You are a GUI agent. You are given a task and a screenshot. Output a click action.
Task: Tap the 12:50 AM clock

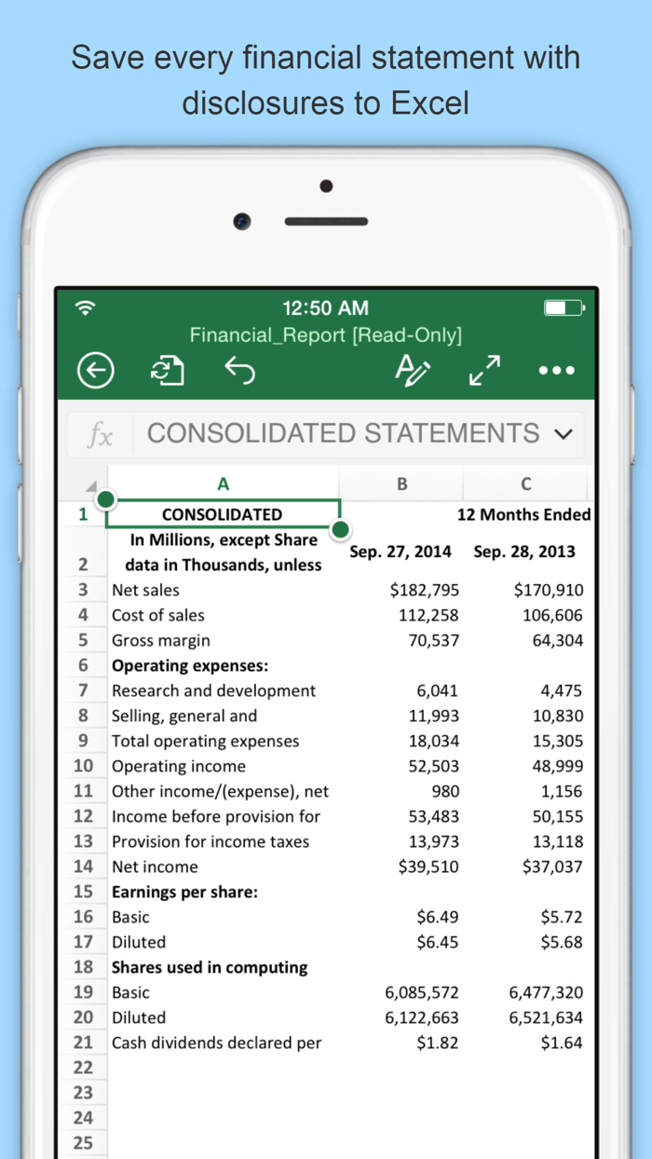pyautogui.click(x=325, y=308)
